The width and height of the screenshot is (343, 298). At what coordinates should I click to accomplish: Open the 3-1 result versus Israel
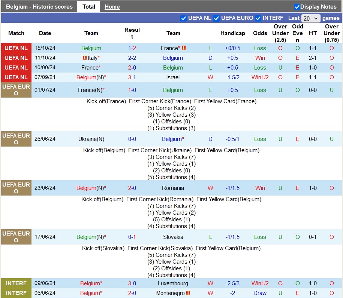tap(132, 77)
